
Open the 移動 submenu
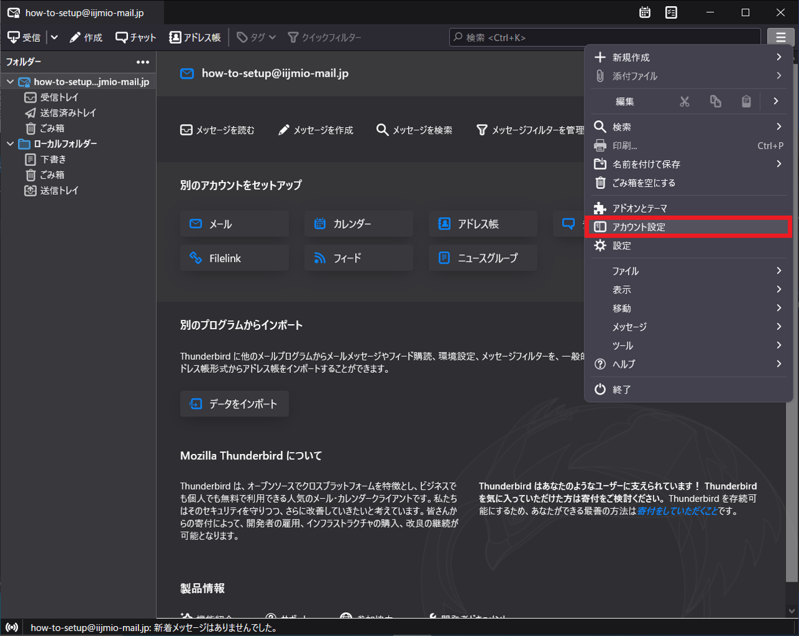click(689, 309)
